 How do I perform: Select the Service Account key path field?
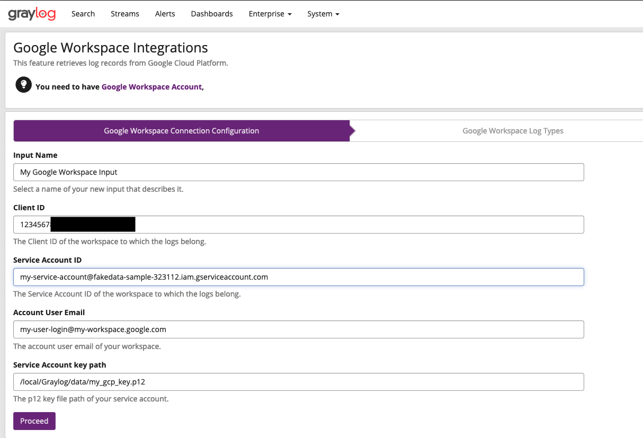(298, 381)
